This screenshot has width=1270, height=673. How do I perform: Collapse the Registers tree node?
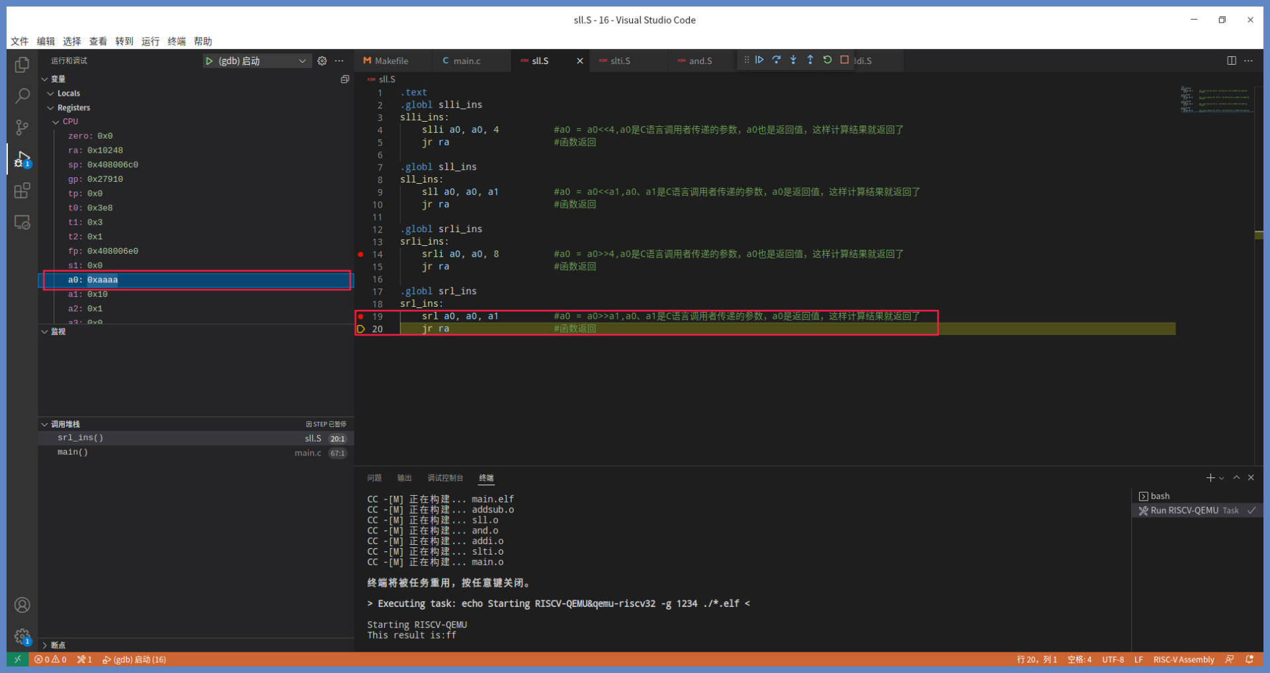[x=51, y=108]
